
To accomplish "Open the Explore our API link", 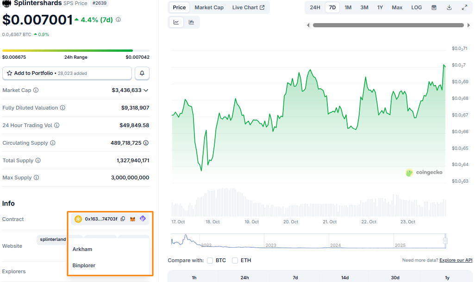I will click(x=456, y=260).
